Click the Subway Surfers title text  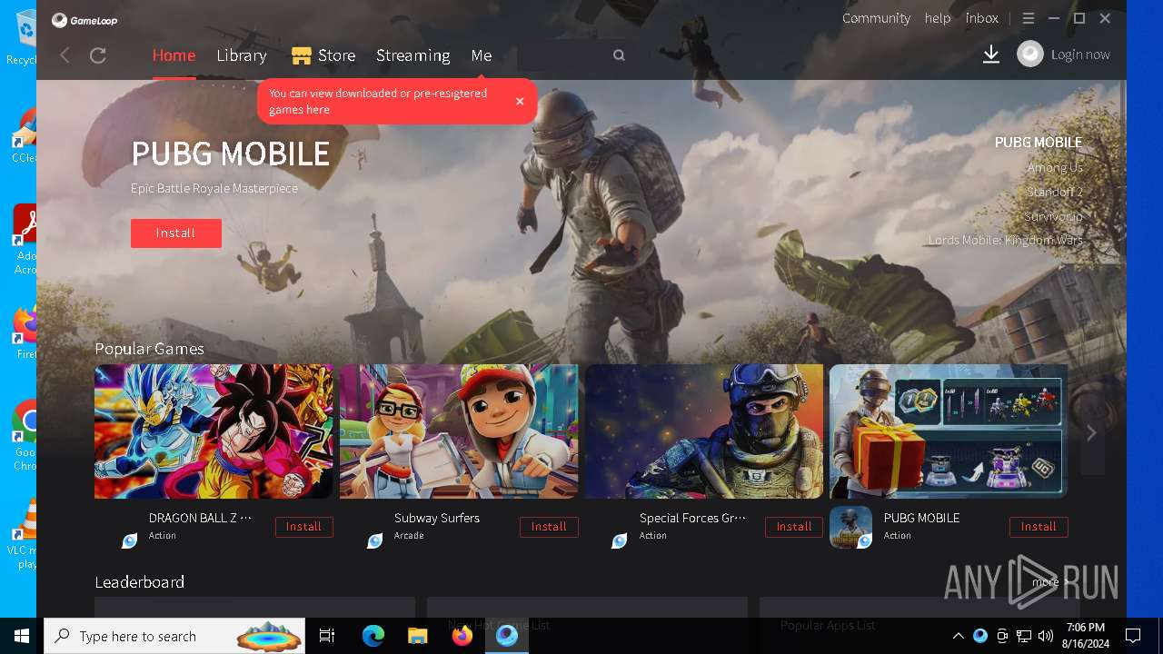pyautogui.click(x=437, y=518)
